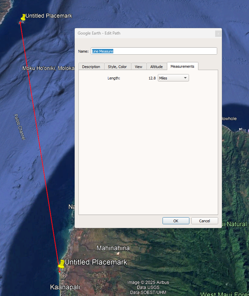The width and height of the screenshot is (249, 296).
Task: Click the southern Untitled Placemark label near Kaanapali
Action: click(96, 262)
